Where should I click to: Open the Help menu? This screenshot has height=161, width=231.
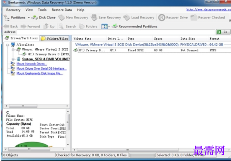pos(81,10)
